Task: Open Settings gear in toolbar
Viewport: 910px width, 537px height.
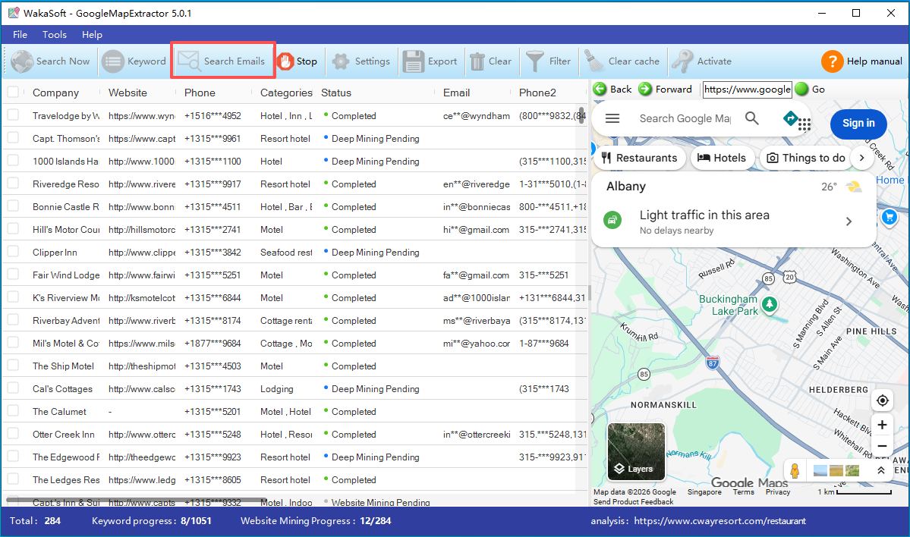Action: pyautogui.click(x=341, y=61)
